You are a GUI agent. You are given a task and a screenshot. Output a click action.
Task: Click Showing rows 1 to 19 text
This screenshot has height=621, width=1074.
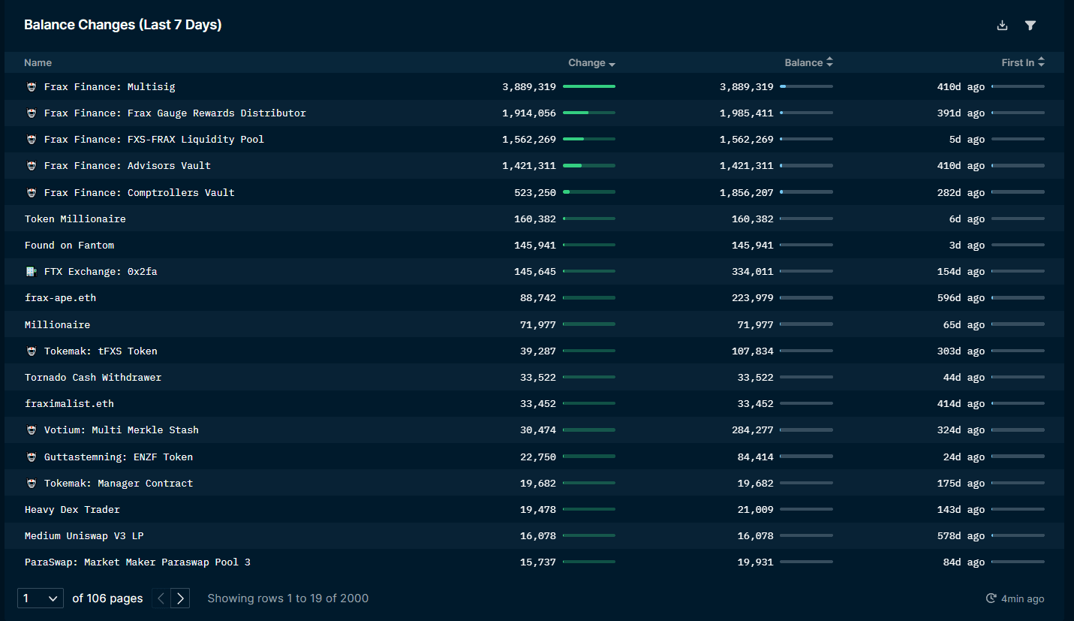[x=287, y=598]
